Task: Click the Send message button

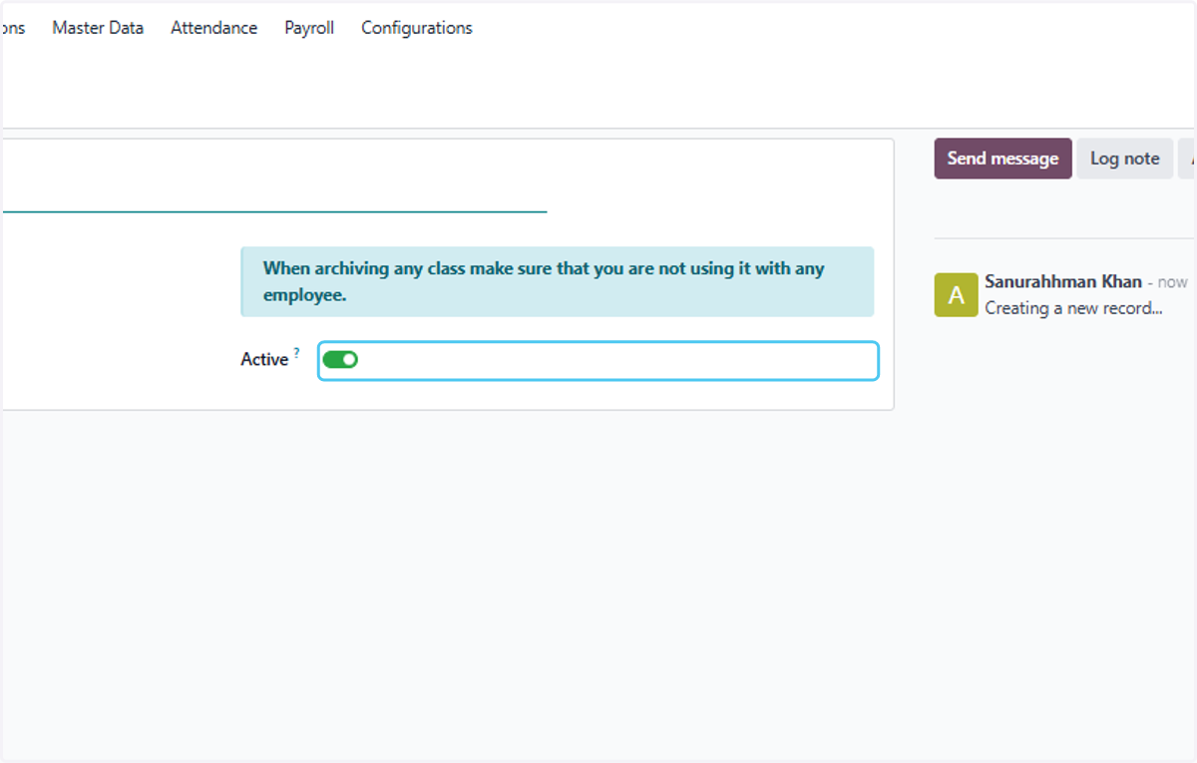Action: [1002, 159]
